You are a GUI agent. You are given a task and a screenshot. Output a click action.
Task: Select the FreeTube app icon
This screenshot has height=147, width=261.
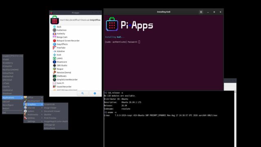(54, 48)
